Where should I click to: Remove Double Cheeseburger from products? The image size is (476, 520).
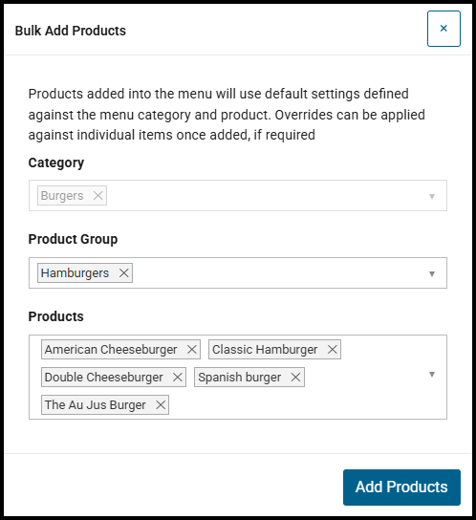pos(178,377)
